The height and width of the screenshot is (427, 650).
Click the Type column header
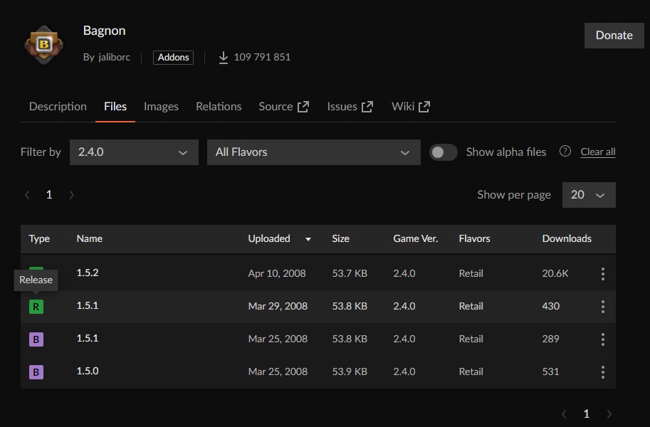(x=39, y=239)
